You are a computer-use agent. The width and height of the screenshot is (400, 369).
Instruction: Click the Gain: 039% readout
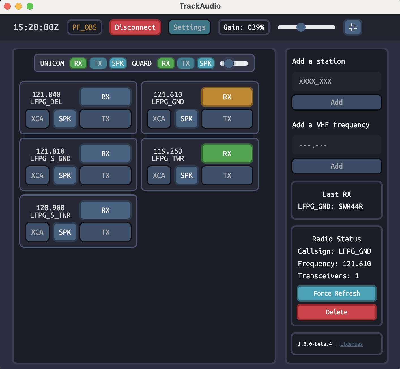pyautogui.click(x=244, y=27)
